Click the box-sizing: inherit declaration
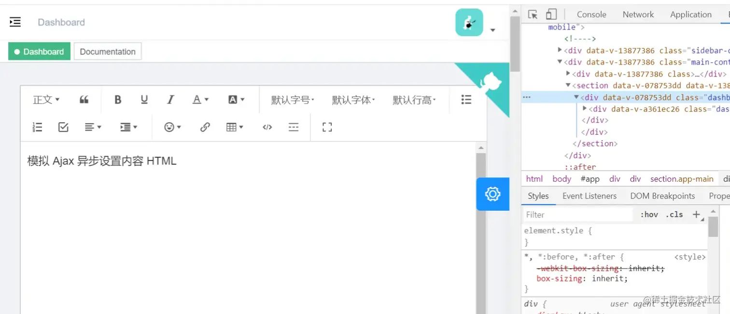730x314 pixels. [x=582, y=279]
